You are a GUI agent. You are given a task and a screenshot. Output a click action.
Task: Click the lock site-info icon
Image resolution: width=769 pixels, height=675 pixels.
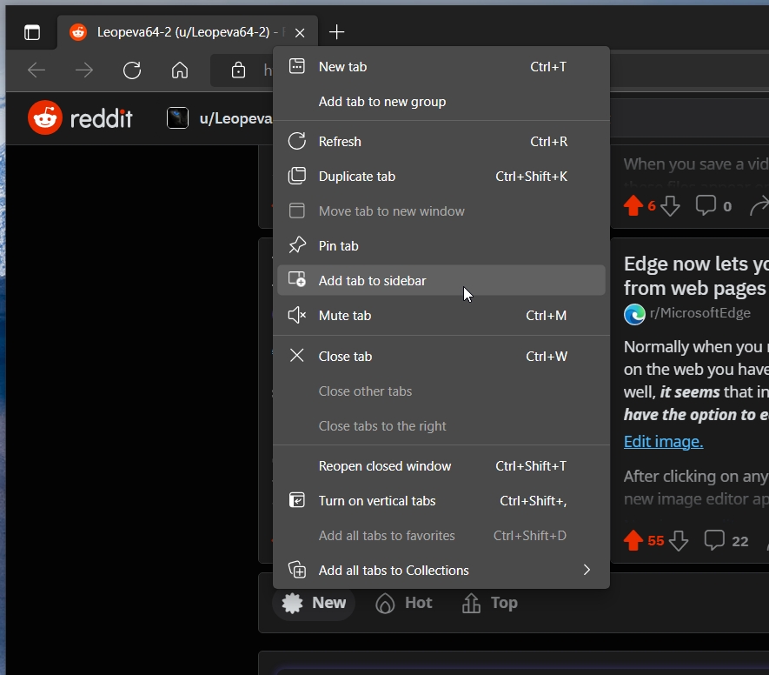point(238,70)
